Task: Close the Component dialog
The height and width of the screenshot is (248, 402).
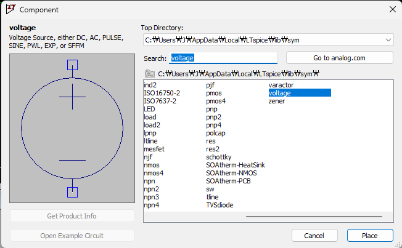Action: [393, 9]
